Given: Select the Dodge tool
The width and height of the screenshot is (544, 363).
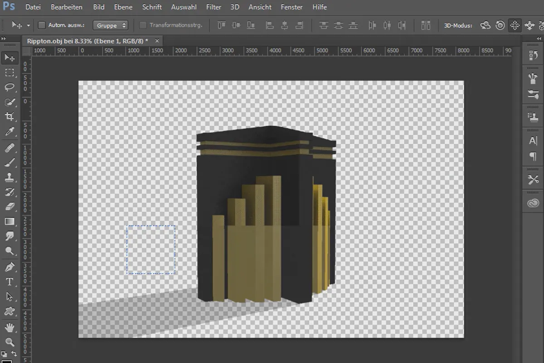Looking at the screenshot, I should click(x=10, y=251).
